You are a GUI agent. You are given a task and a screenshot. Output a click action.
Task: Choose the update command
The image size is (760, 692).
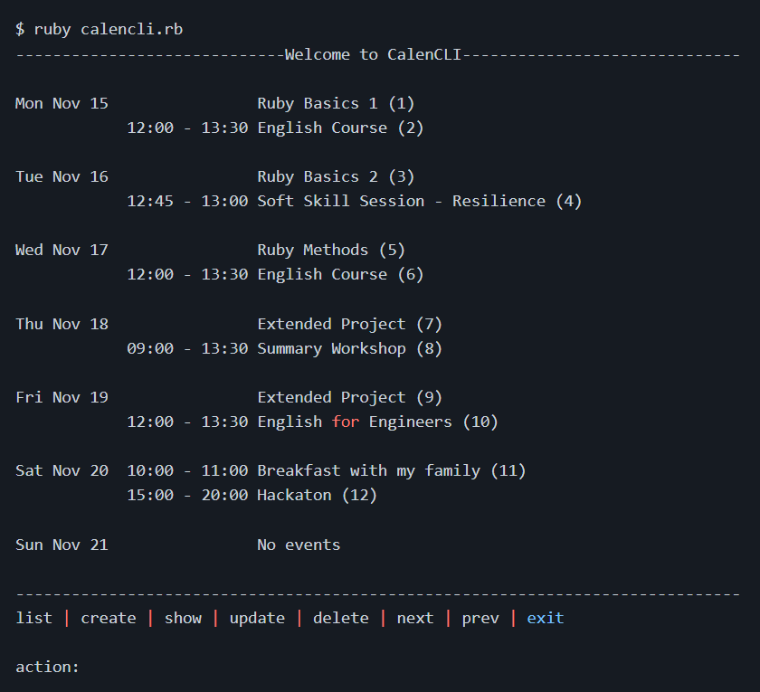257,617
